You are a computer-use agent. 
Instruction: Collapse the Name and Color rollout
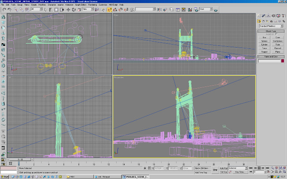point(272,56)
